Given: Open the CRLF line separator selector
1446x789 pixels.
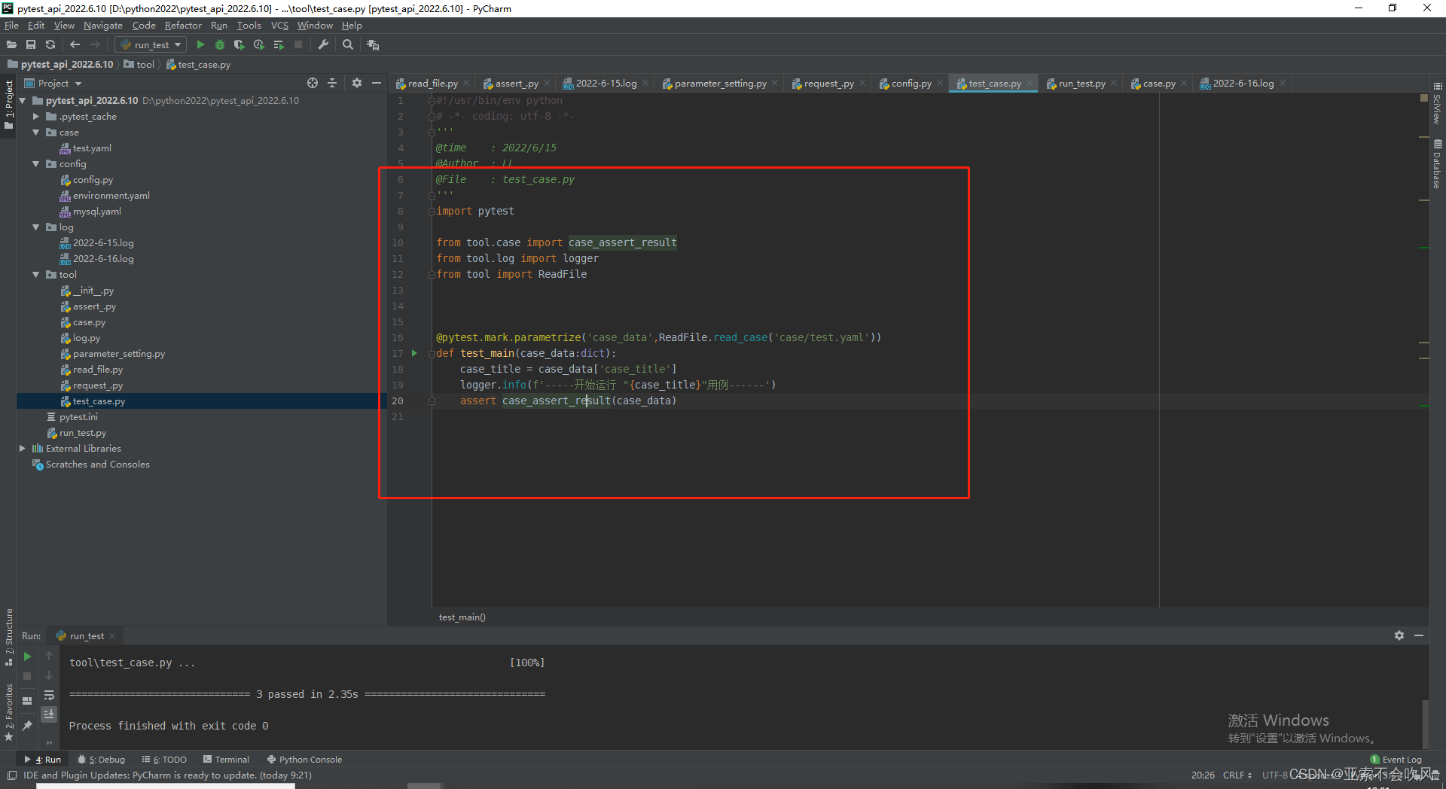Looking at the screenshot, I should [x=1237, y=775].
